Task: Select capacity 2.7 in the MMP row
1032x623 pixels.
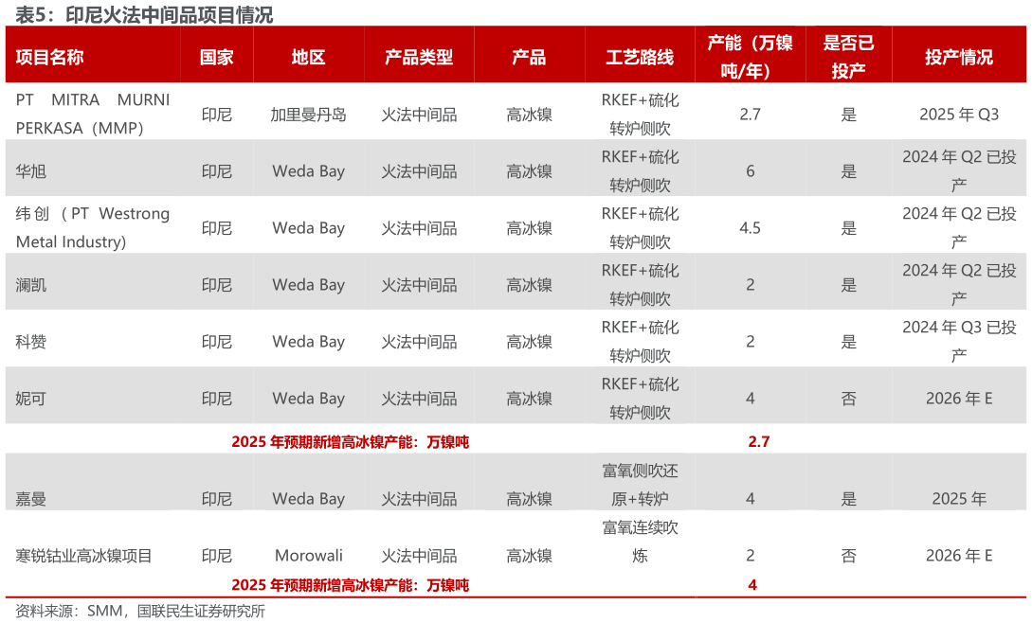Action: 750,115
